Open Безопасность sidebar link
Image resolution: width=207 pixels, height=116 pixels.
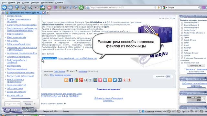click(x=14, y=66)
